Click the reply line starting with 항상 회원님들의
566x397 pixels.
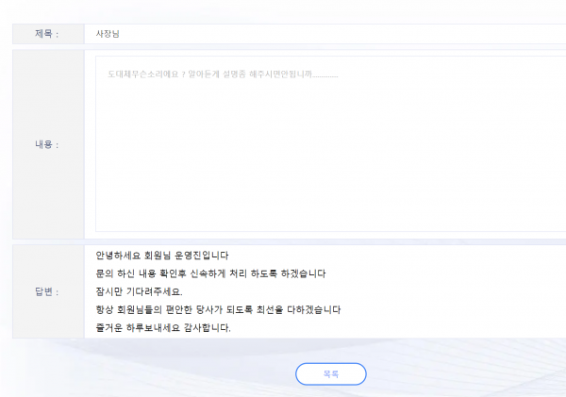click(x=218, y=309)
